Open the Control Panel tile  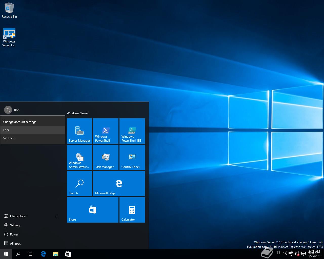(132, 157)
